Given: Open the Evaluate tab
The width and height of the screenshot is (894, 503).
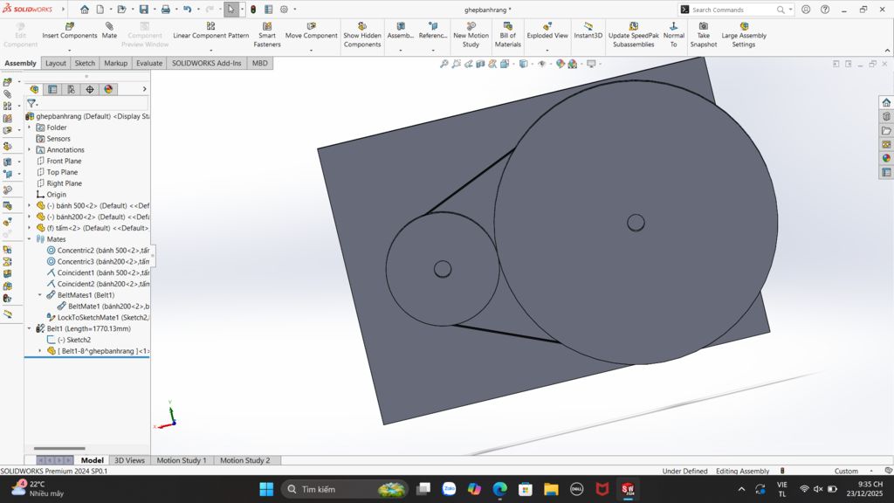Looking at the screenshot, I should [149, 63].
